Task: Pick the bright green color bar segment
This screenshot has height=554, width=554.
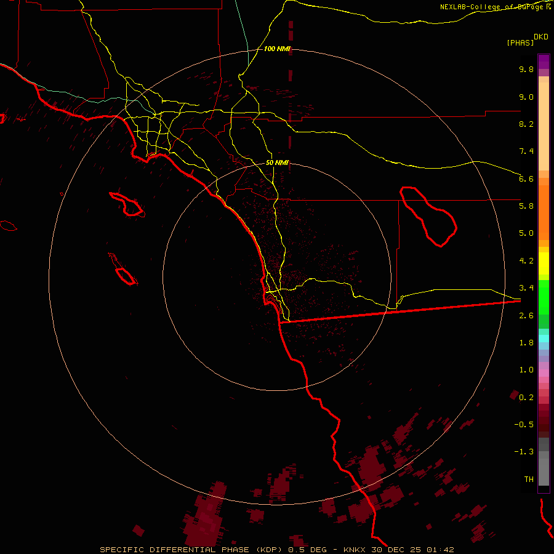Action: [x=544, y=297]
